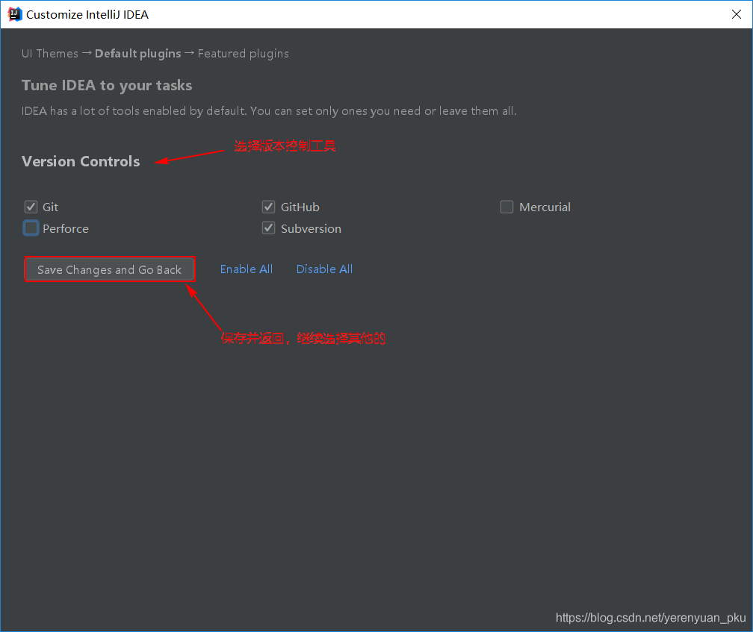Select Default plugins breadcrumb step

tap(137, 53)
